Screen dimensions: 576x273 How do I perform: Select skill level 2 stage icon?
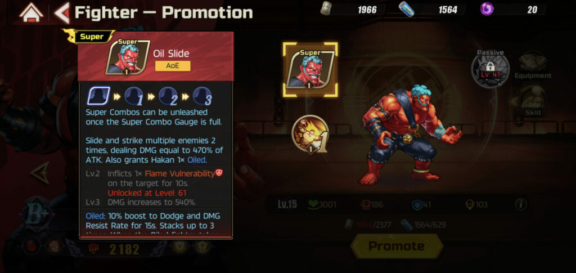tap(168, 96)
